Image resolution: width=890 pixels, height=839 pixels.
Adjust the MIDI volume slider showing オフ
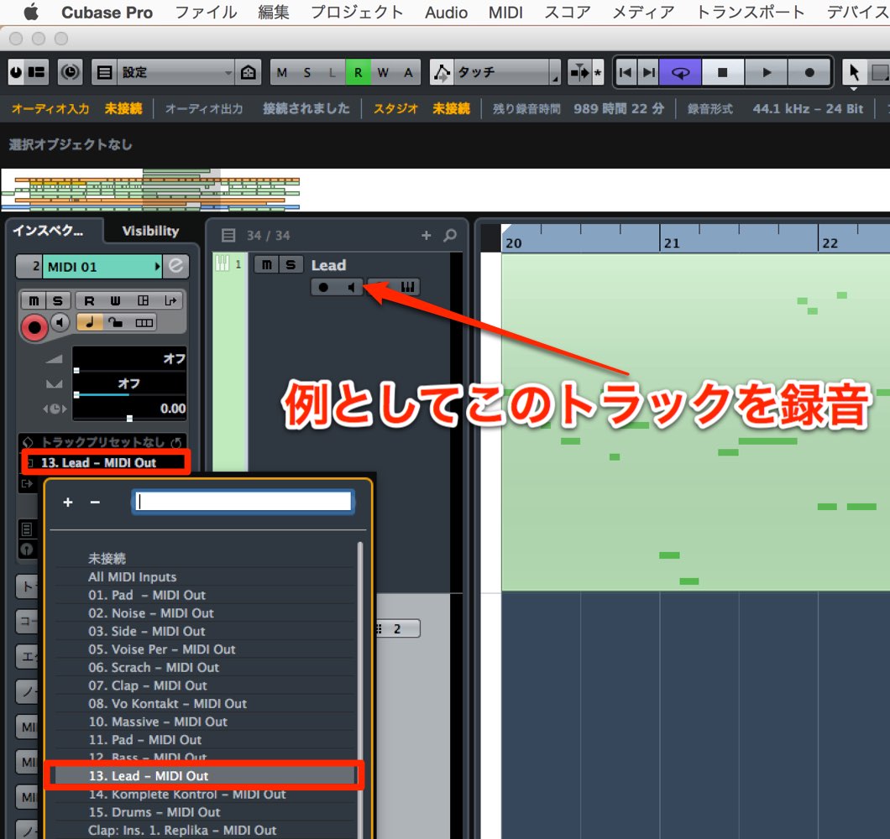(x=129, y=359)
